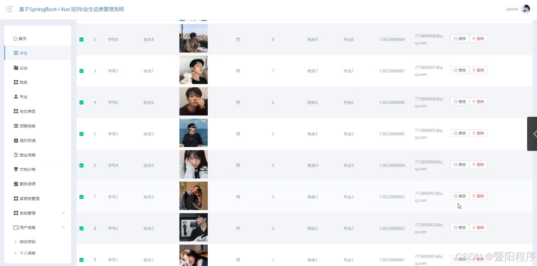537x266 pixels.
Task: Click 删除 button for 姓名4
Action: click(x=478, y=165)
